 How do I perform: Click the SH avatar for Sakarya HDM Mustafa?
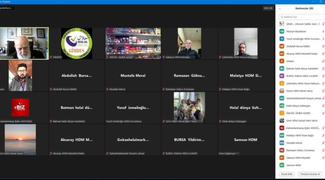pos(282,158)
